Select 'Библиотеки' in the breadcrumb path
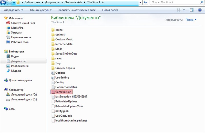This screenshot has height=133, width=205. tap(32, 2)
